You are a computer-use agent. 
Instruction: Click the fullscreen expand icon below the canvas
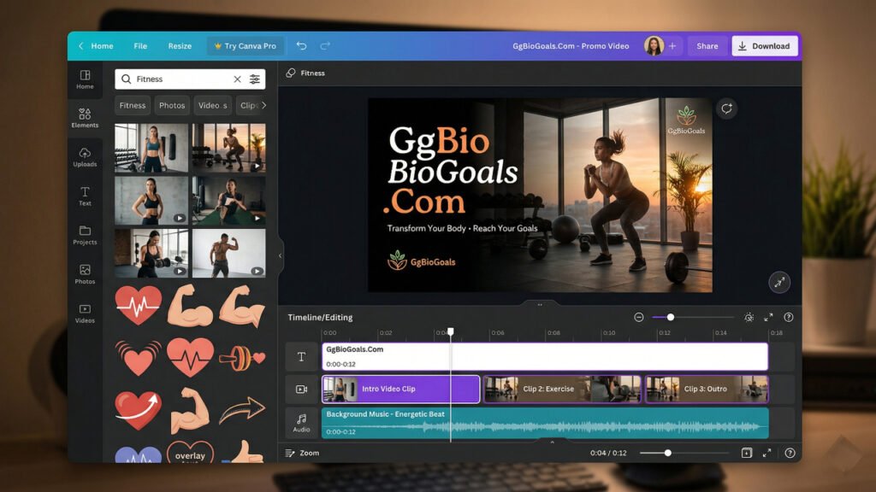(x=780, y=282)
